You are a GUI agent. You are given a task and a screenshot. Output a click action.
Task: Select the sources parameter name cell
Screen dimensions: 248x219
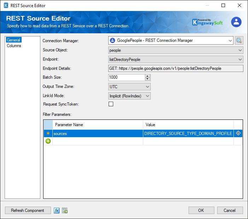coord(98,134)
